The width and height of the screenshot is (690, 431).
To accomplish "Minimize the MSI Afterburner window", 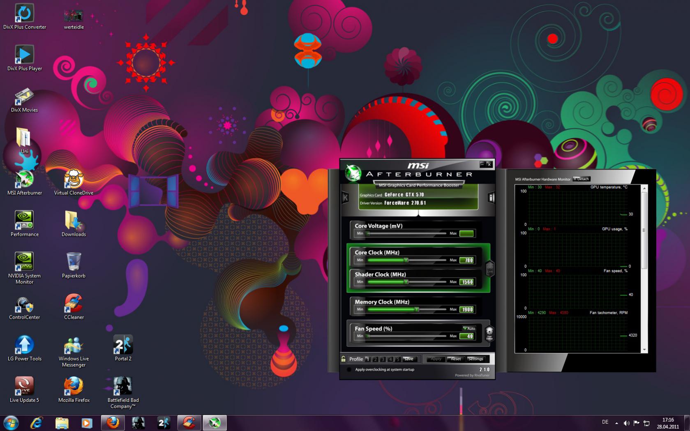I will [482, 164].
